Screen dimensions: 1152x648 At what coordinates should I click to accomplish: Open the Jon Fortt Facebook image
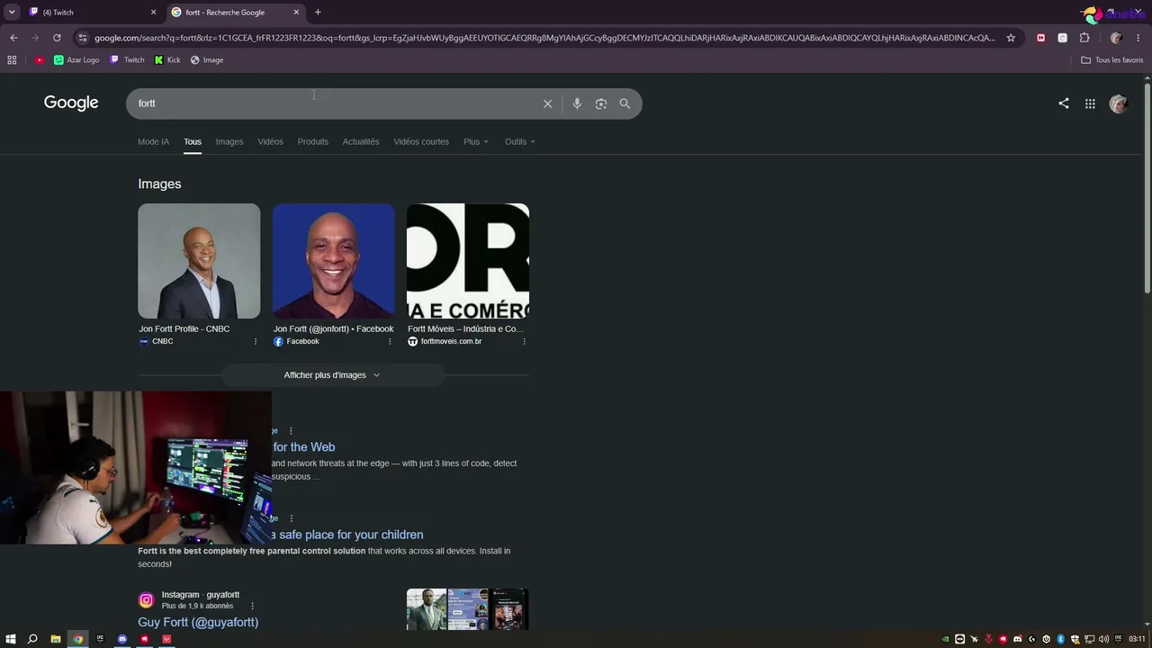coord(333,261)
